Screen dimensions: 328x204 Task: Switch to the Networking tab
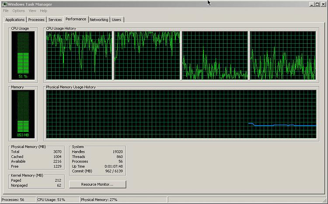99,20
